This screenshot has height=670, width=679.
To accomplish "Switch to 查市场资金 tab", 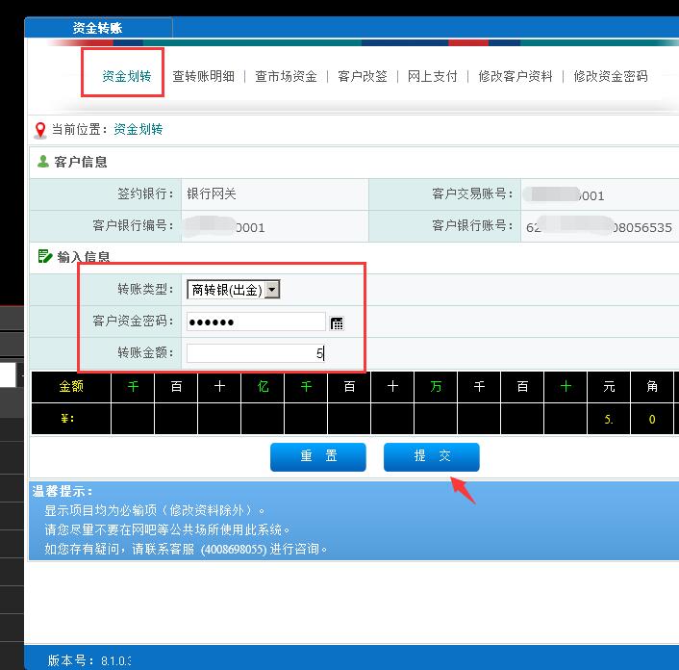I will coord(286,76).
